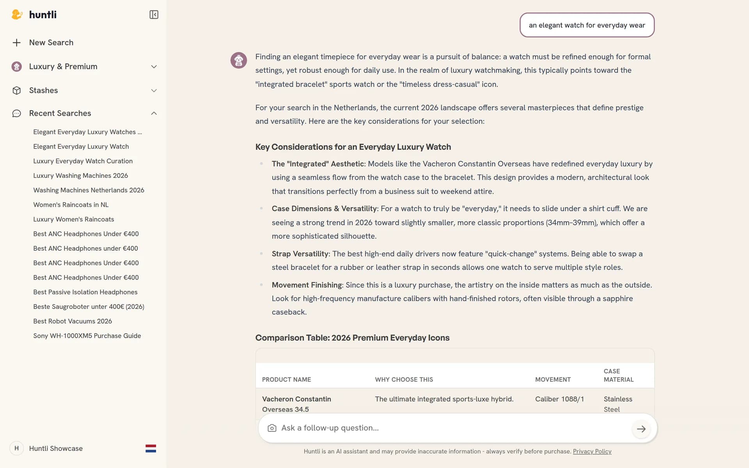Open 'Best ANC Headphones under €400' lowercase search
Image resolution: width=749 pixels, height=468 pixels.
[86, 248]
